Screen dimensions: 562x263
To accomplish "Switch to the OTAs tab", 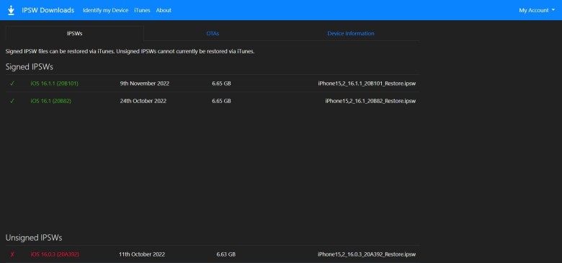I will click(213, 33).
